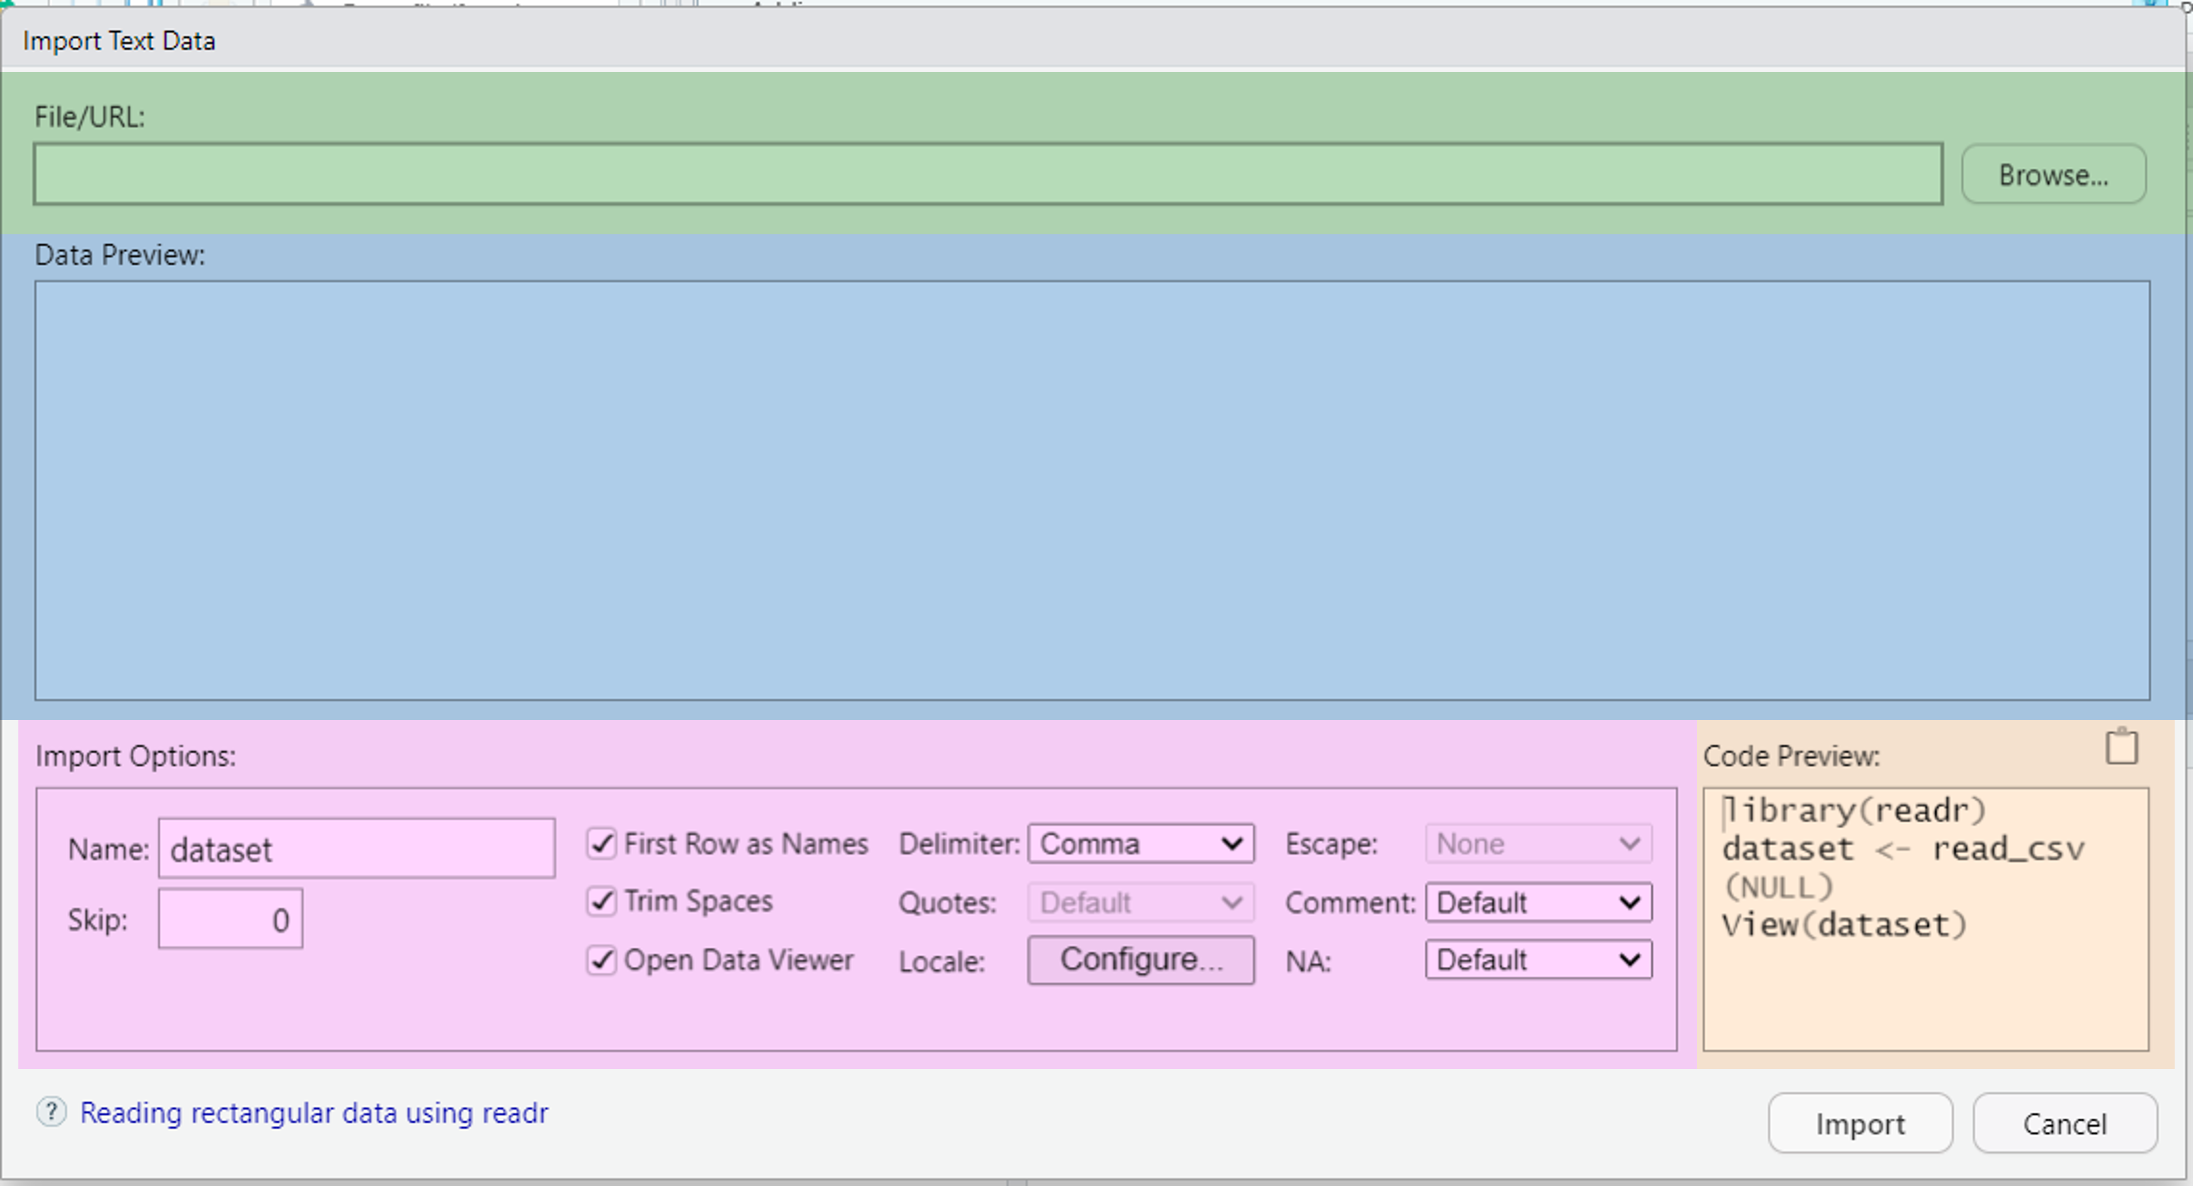Viewport: 2193px width, 1186px height.
Task: Open the Delimiter dropdown
Action: coord(1141,844)
